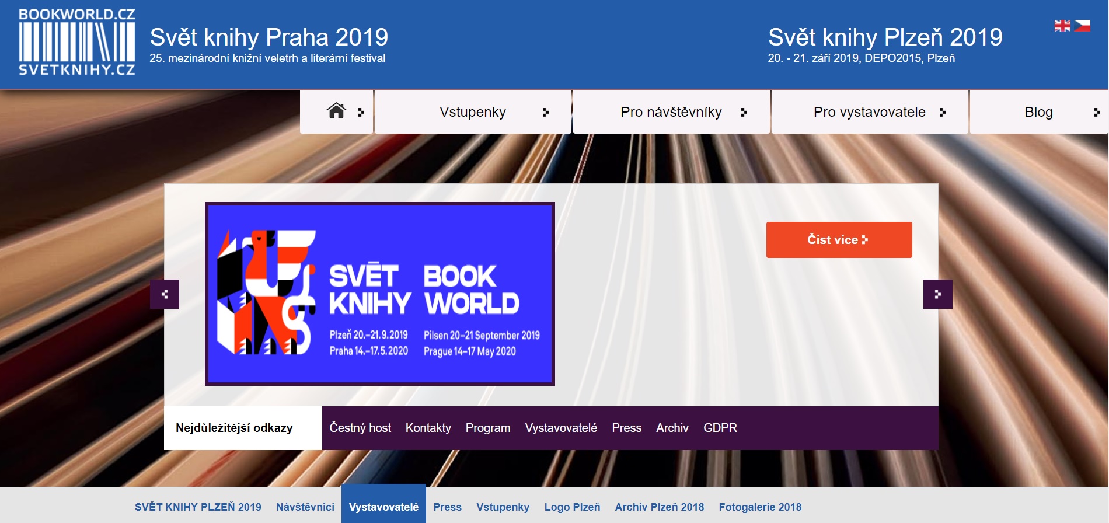This screenshot has height=523, width=1109.
Task: Follow the Press link in the purple bar
Action: pyautogui.click(x=627, y=428)
